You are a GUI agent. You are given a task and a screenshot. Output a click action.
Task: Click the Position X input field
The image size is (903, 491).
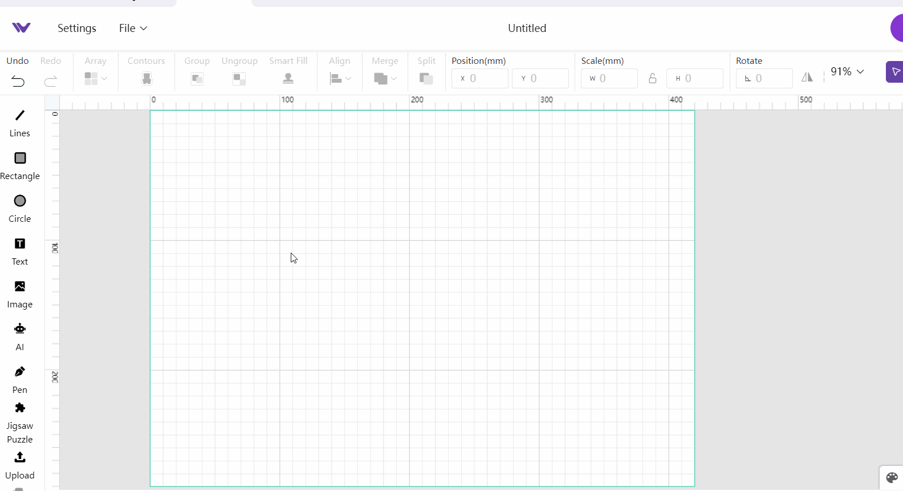(x=480, y=78)
